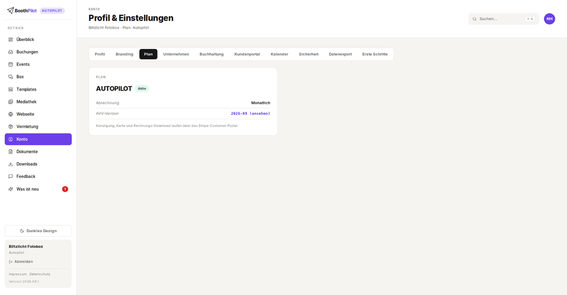Image resolution: width=567 pixels, height=295 pixels.
Task: Focus the Suchen search field
Action: 504,19
